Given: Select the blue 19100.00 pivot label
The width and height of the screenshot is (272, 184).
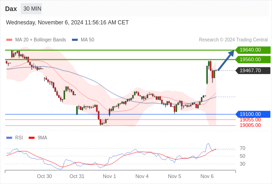Looking at the screenshot, I should (253, 114).
